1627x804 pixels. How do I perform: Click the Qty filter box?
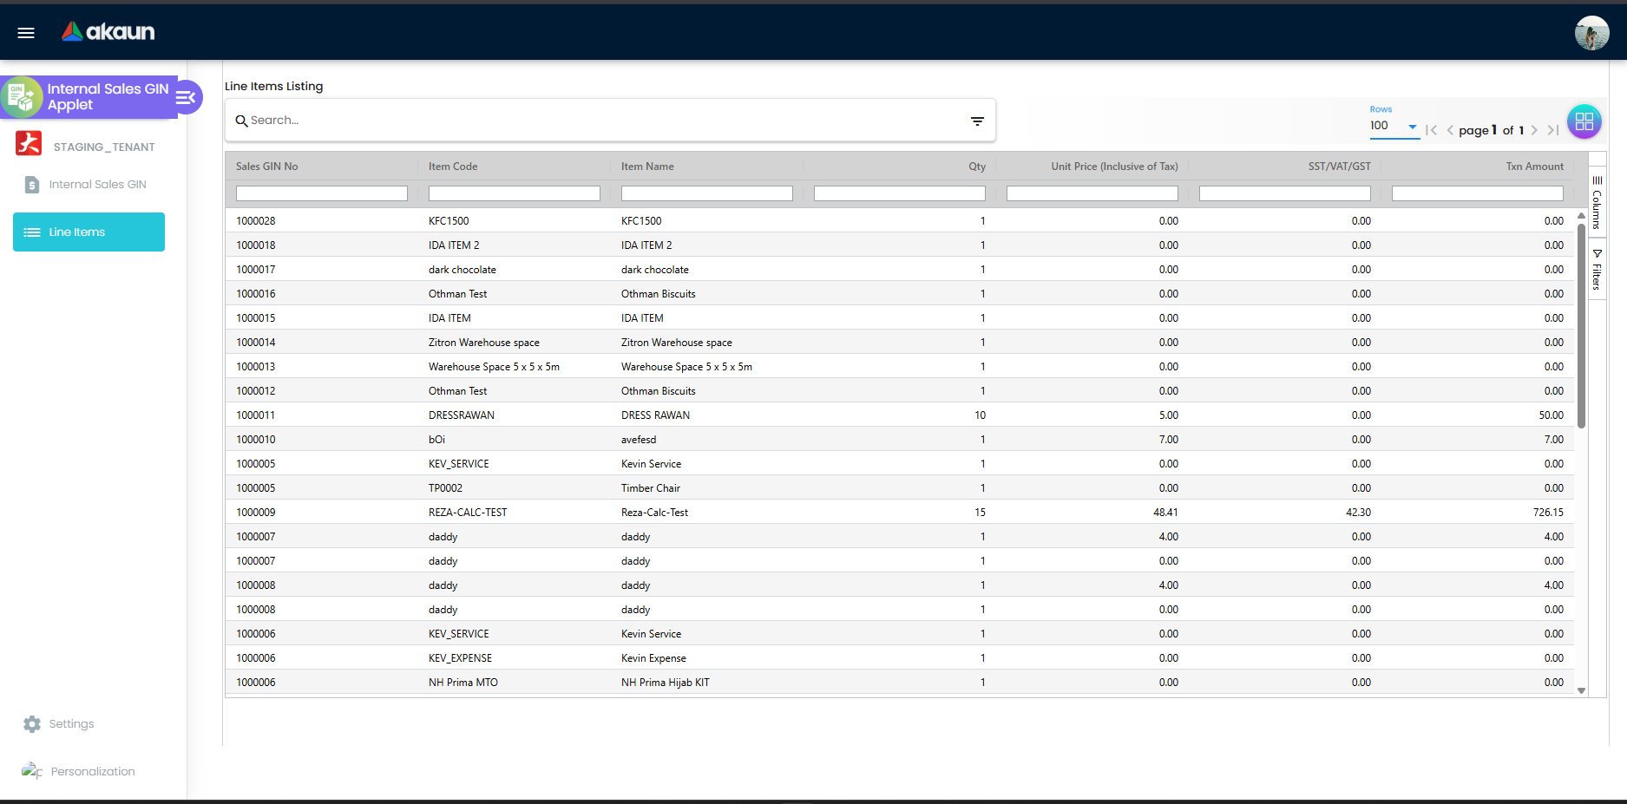pyautogui.click(x=900, y=193)
